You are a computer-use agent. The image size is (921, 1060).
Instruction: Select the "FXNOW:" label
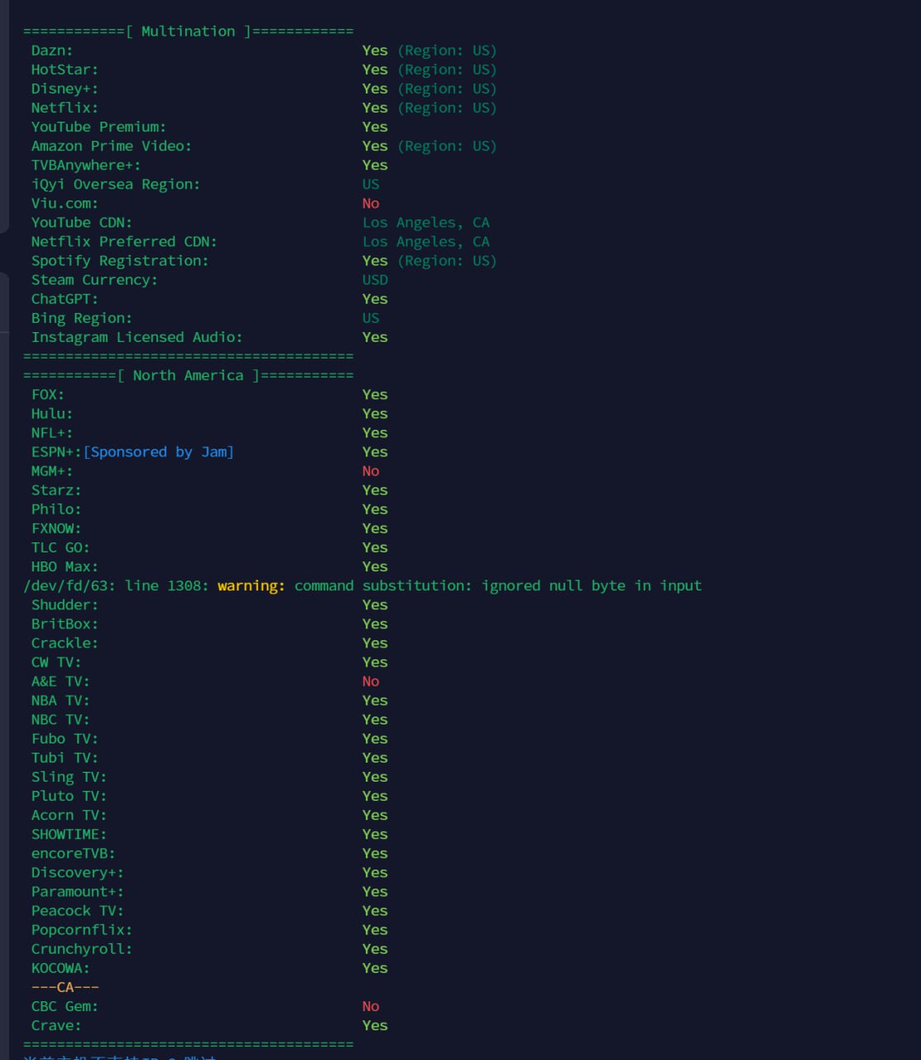pos(56,528)
